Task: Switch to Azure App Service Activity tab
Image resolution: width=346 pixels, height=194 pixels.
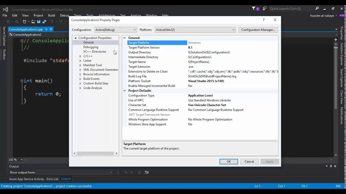Action: coord(26,179)
